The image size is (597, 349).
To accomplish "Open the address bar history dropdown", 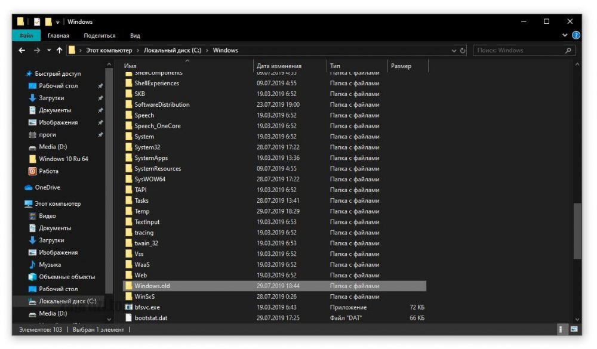I will (x=454, y=51).
